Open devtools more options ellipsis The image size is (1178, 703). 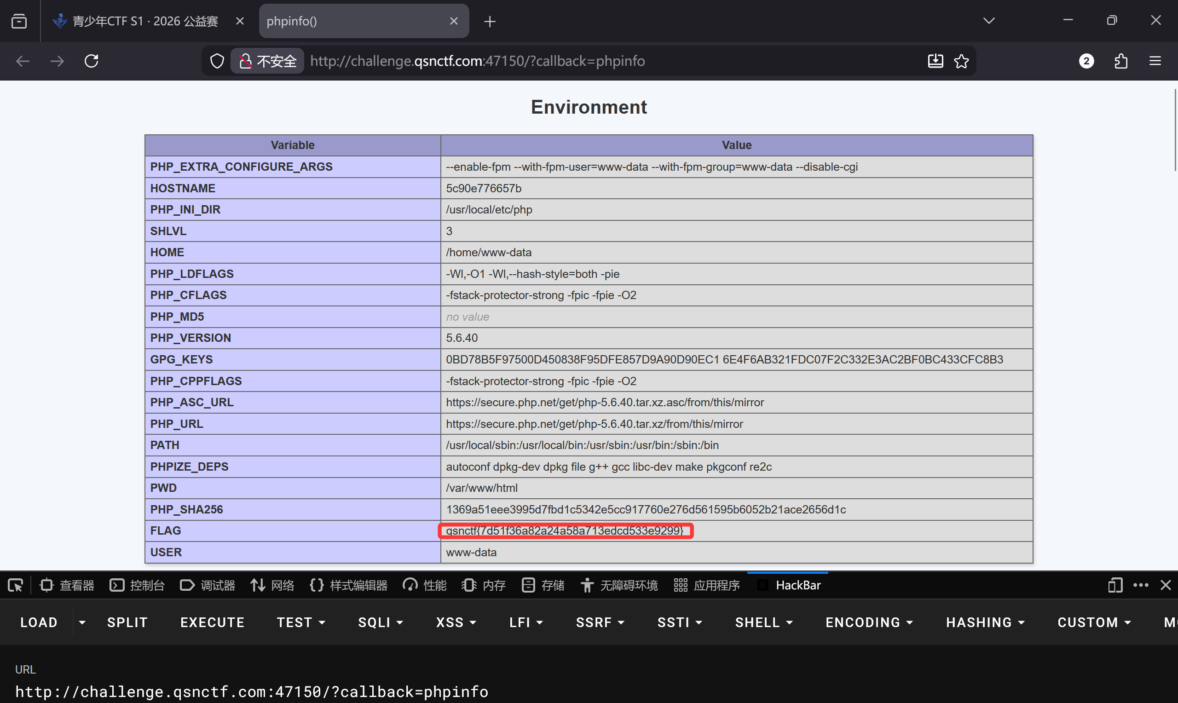click(1141, 586)
